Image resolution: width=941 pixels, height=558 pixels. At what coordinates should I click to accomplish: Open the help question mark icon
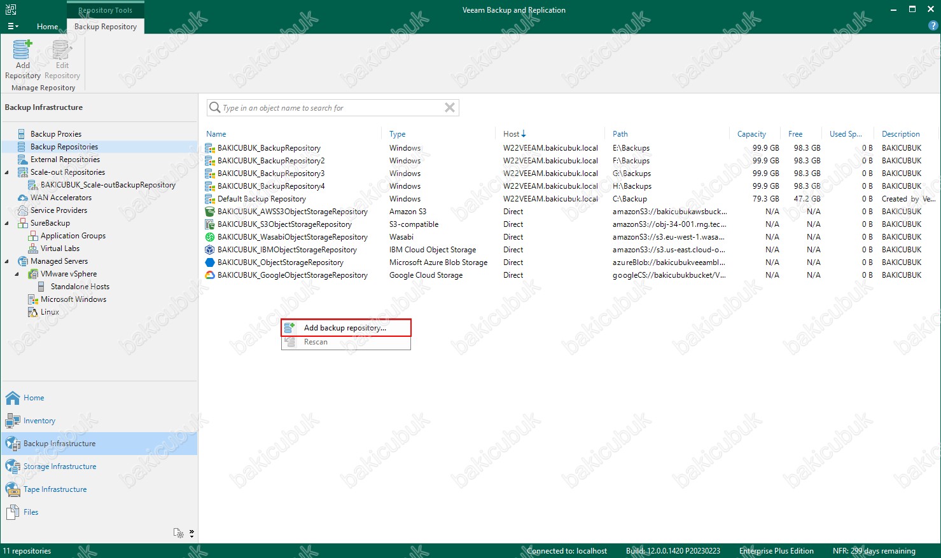933,26
